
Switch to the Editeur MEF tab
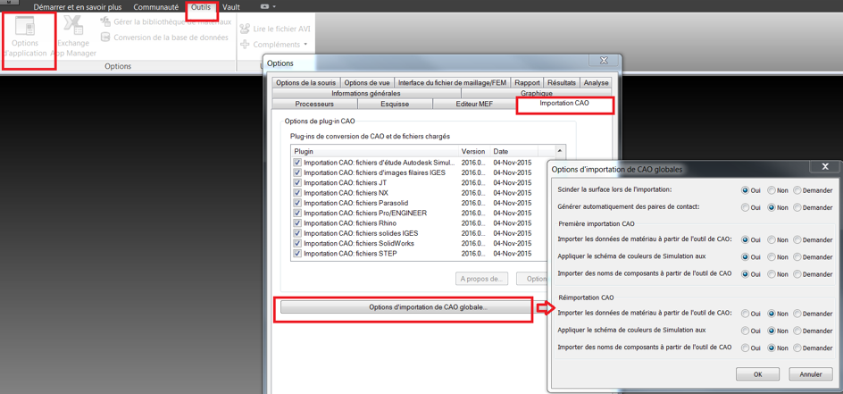pyautogui.click(x=473, y=105)
